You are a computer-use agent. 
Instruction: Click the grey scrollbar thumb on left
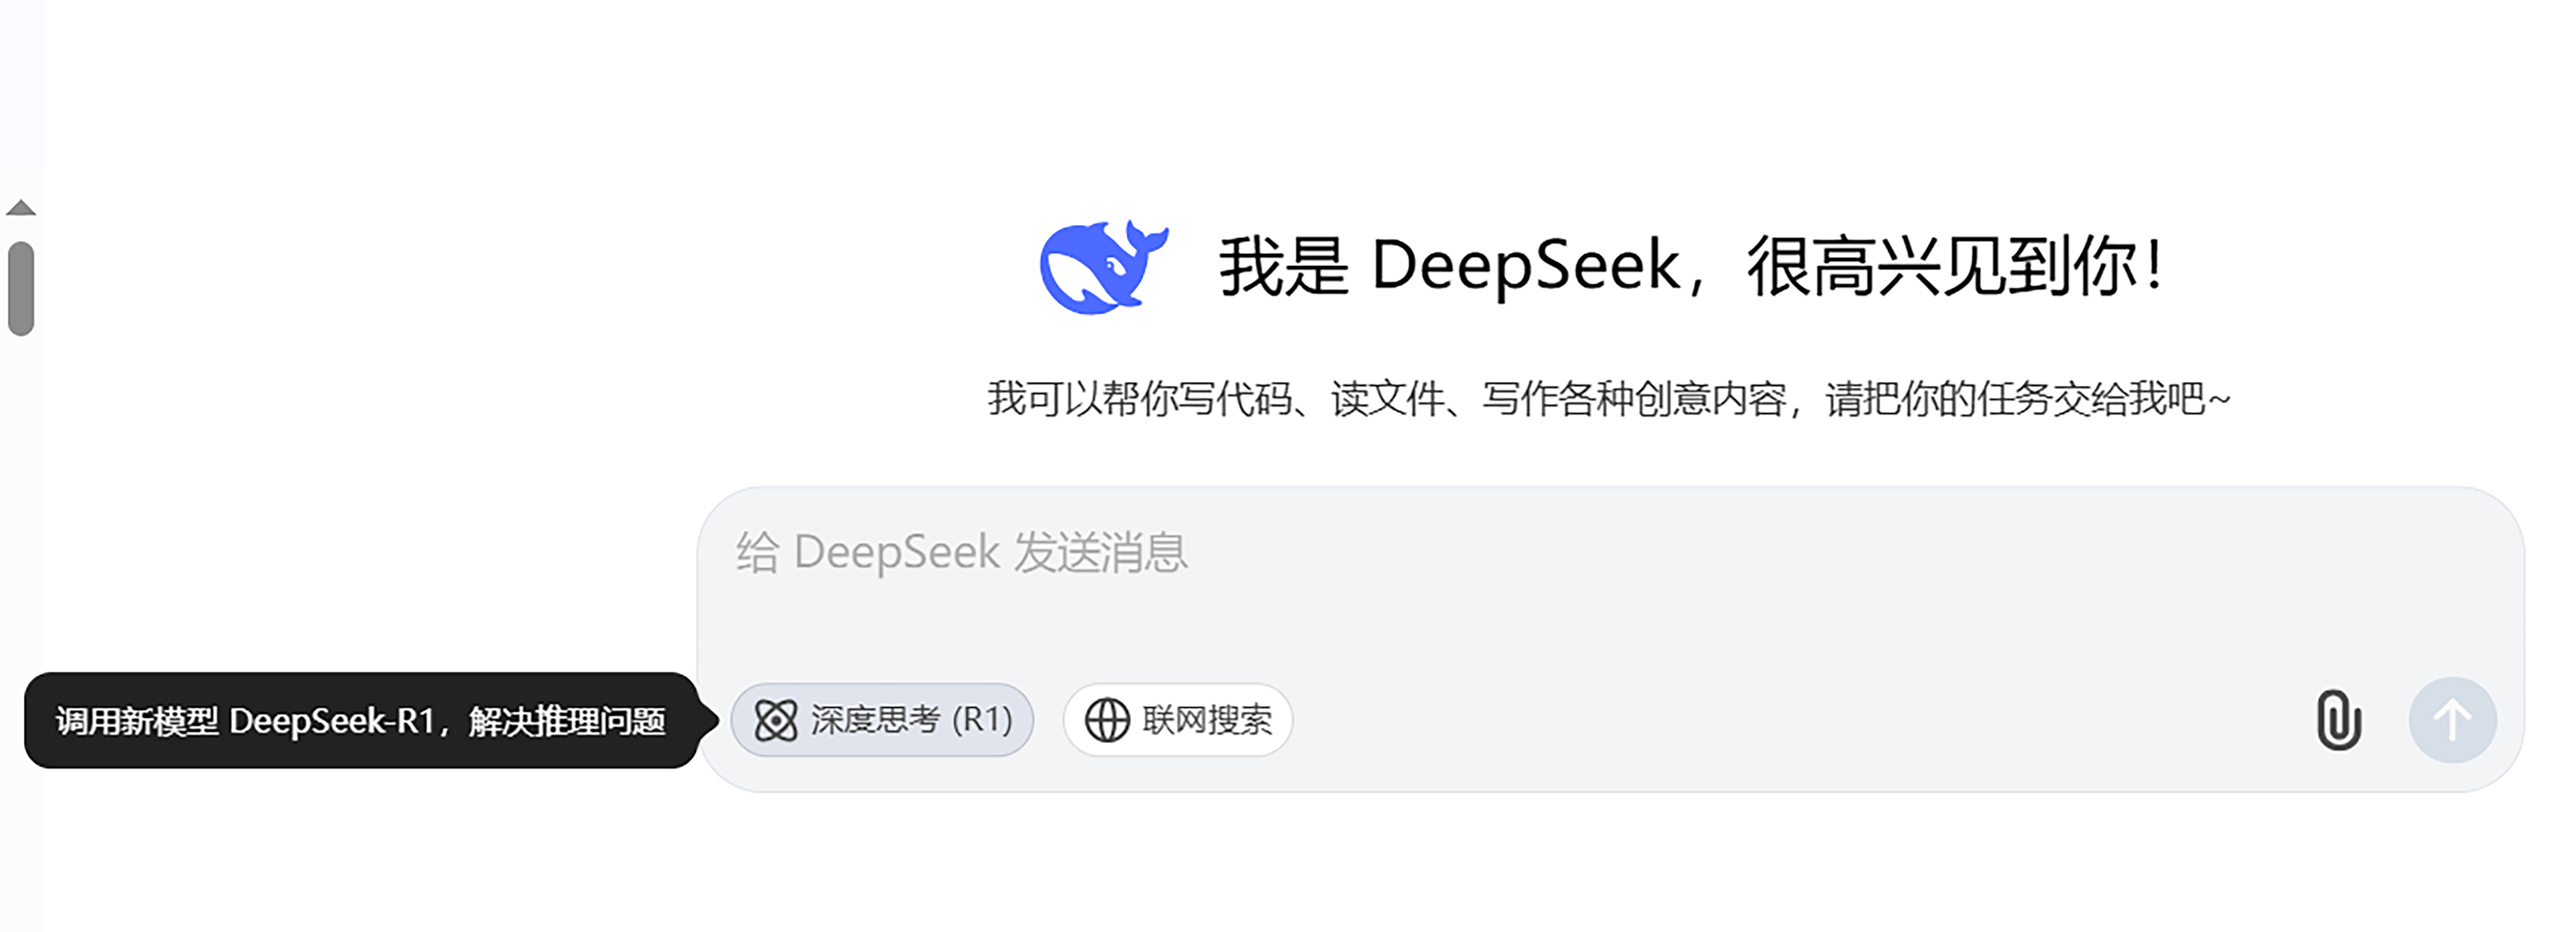(21, 288)
